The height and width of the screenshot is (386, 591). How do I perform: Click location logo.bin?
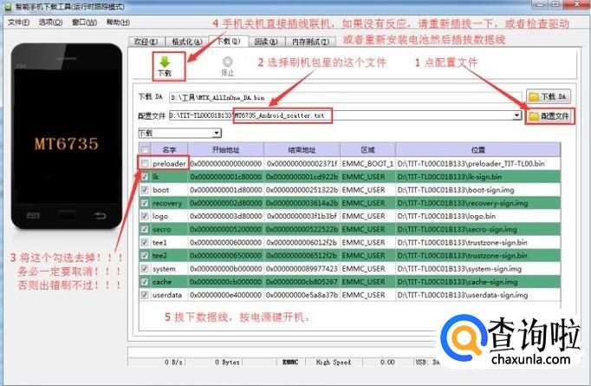(x=446, y=216)
